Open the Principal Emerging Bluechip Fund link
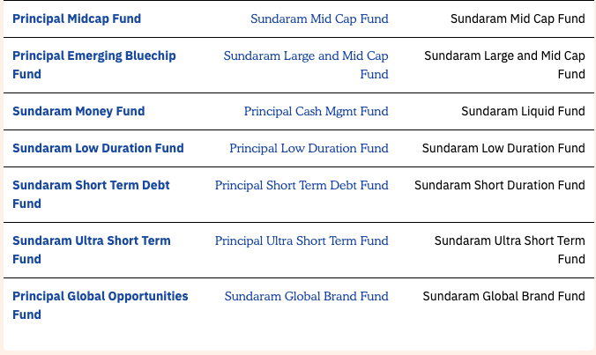Viewport: 596px width, 355px height. tap(94, 65)
